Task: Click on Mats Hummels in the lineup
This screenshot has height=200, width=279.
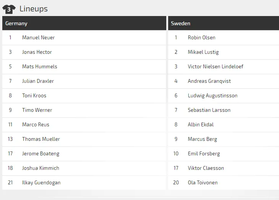Action: (39, 66)
